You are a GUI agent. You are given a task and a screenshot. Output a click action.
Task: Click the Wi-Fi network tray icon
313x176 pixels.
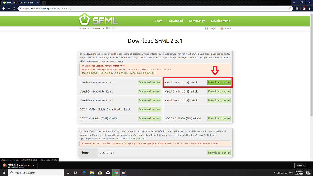[x=282, y=173]
